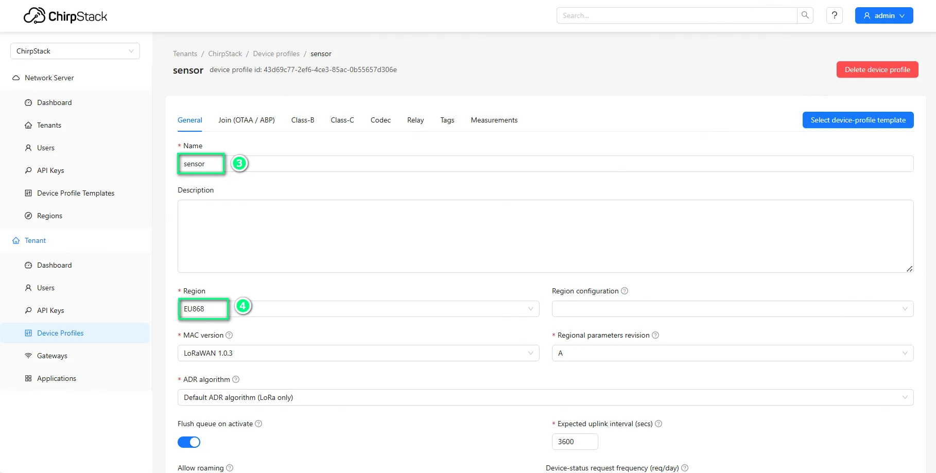The image size is (936, 473).
Task: Toggle the Flush queue on activate switch
Action: pos(189,442)
